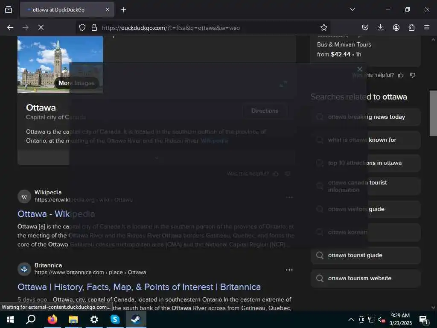Open Britannica result options menu
Image resolution: width=437 pixels, height=328 pixels.
[289, 270]
